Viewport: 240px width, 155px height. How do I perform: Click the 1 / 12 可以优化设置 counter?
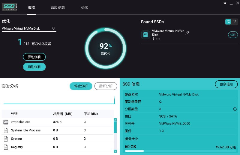pos(34,42)
